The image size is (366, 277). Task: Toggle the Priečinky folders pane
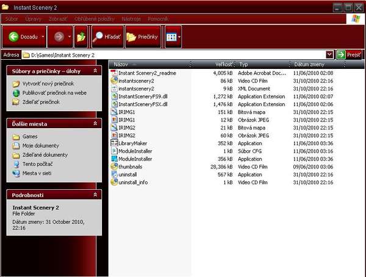point(143,37)
